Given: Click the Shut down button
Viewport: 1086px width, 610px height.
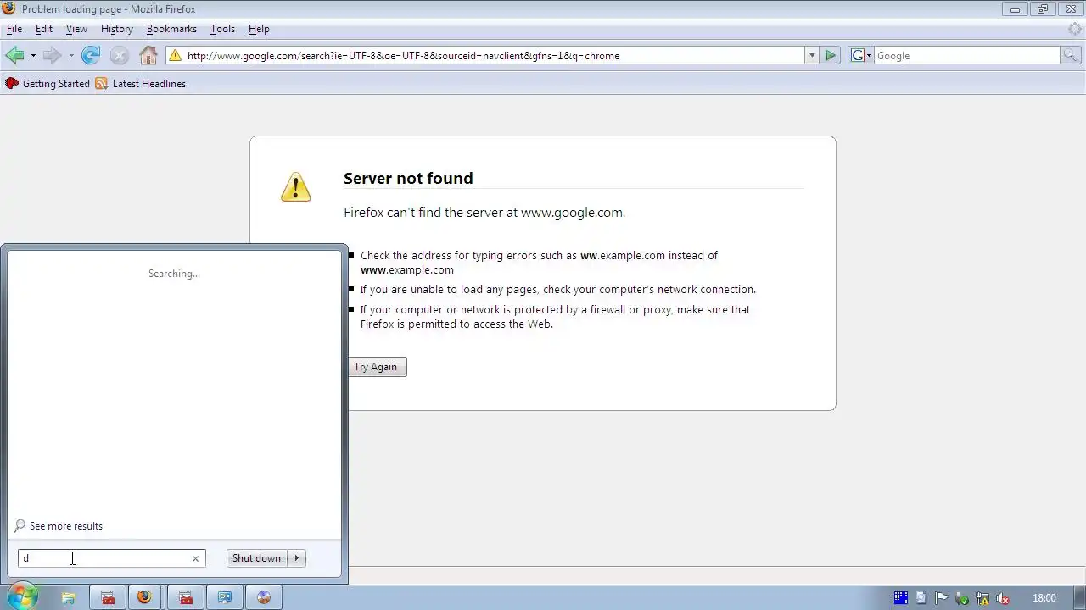Looking at the screenshot, I should pos(256,558).
